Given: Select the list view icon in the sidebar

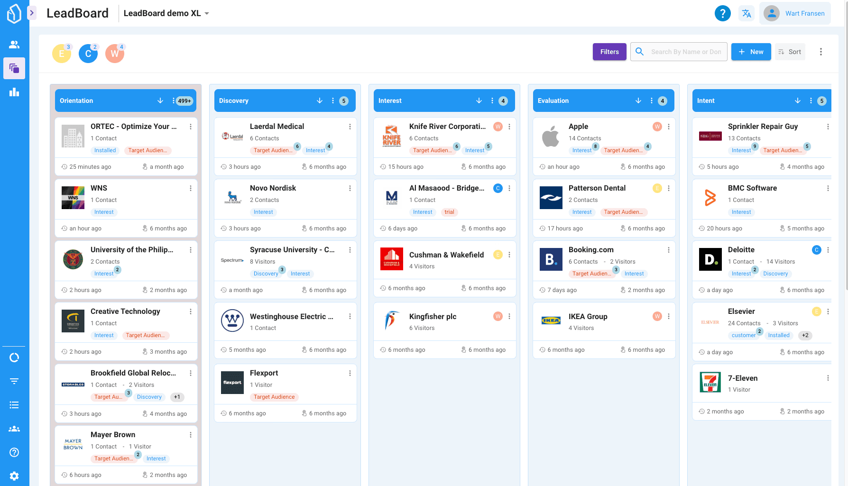Looking at the screenshot, I should point(14,404).
